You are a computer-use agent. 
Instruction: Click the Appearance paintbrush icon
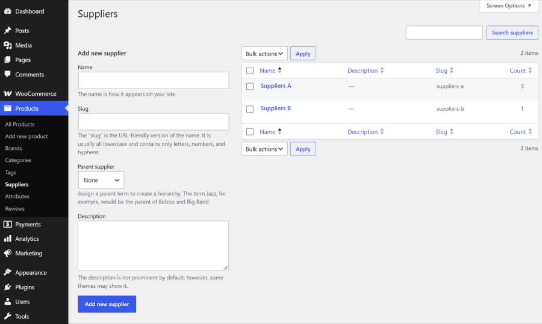coord(8,272)
